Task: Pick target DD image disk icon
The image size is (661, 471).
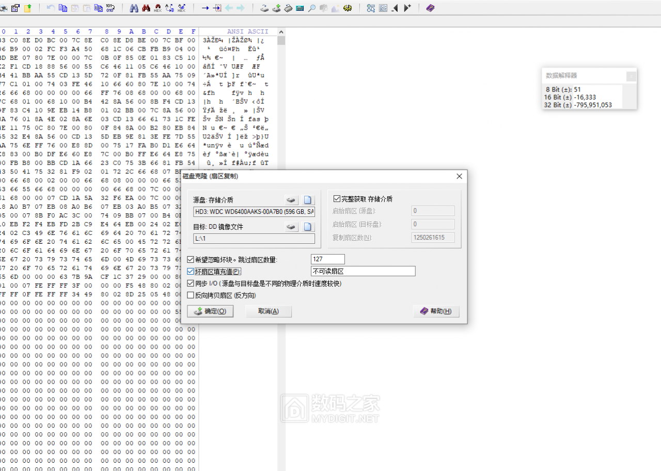Action: coord(292,226)
